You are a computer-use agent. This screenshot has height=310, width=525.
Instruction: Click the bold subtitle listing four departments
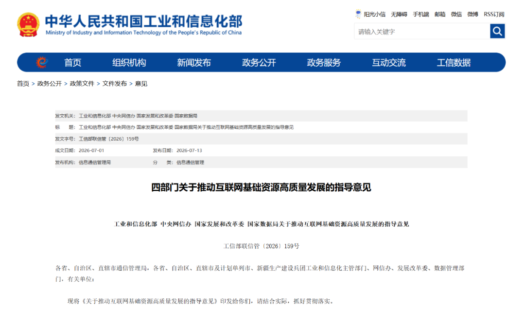pos(261,224)
